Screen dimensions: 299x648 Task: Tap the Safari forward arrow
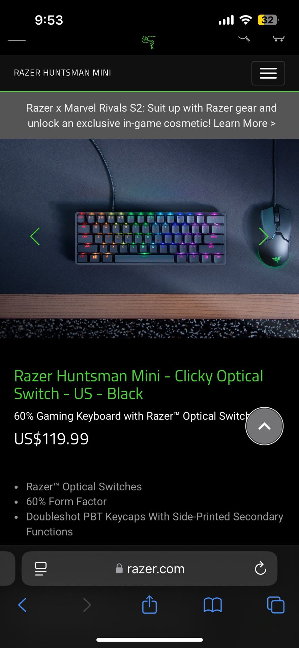[x=87, y=605]
